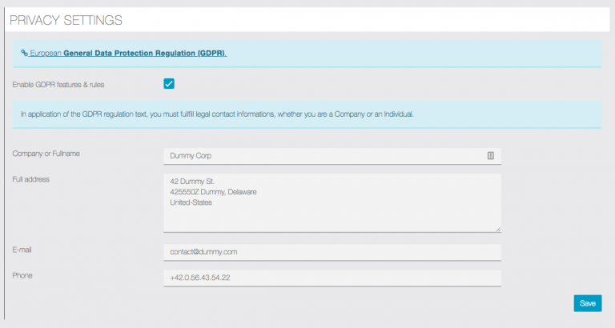Click the 'E-mail' field label

(22, 250)
